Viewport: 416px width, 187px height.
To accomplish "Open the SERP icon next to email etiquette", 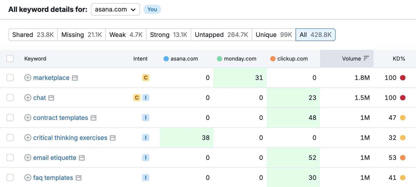I will (x=82, y=158).
